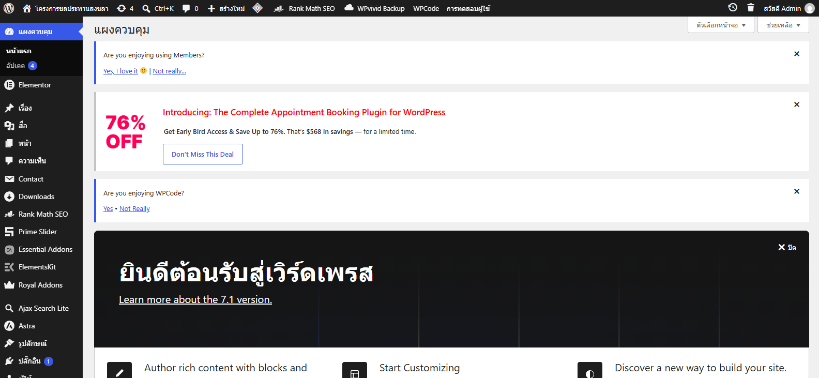Open อัปเดต updates submenu item
The image size is (819, 378).
pyautogui.click(x=21, y=66)
